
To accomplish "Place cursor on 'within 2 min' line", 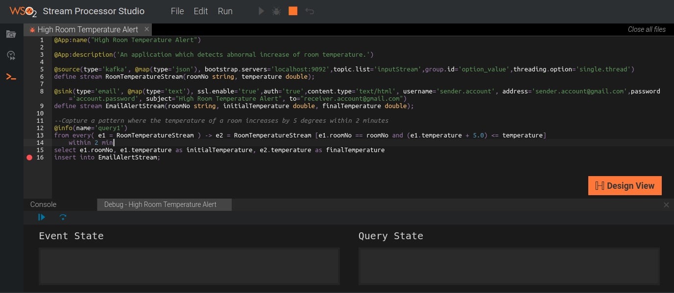I will [x=91, y=143].
